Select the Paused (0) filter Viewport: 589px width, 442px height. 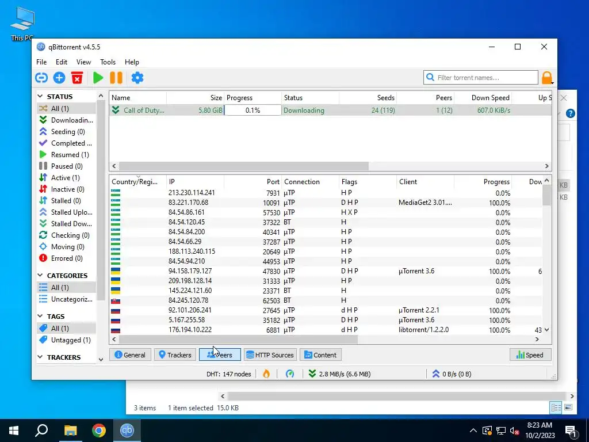[66, 166]
